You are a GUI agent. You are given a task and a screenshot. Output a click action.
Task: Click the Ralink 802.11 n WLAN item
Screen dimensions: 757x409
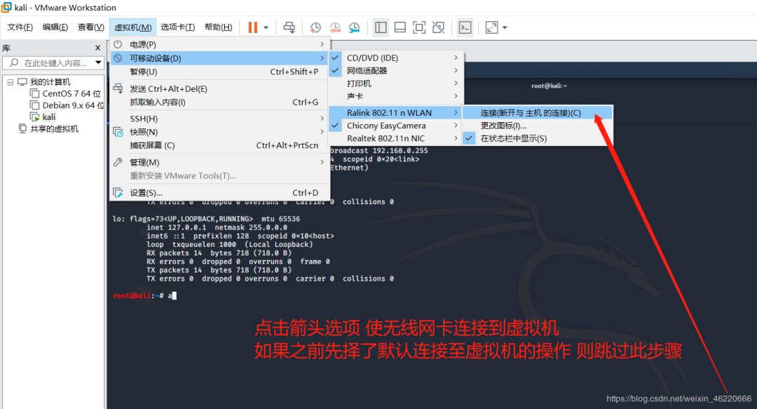point(396,113)
